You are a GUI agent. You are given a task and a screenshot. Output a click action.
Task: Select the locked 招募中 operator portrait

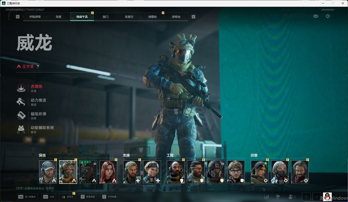[88, 172]
